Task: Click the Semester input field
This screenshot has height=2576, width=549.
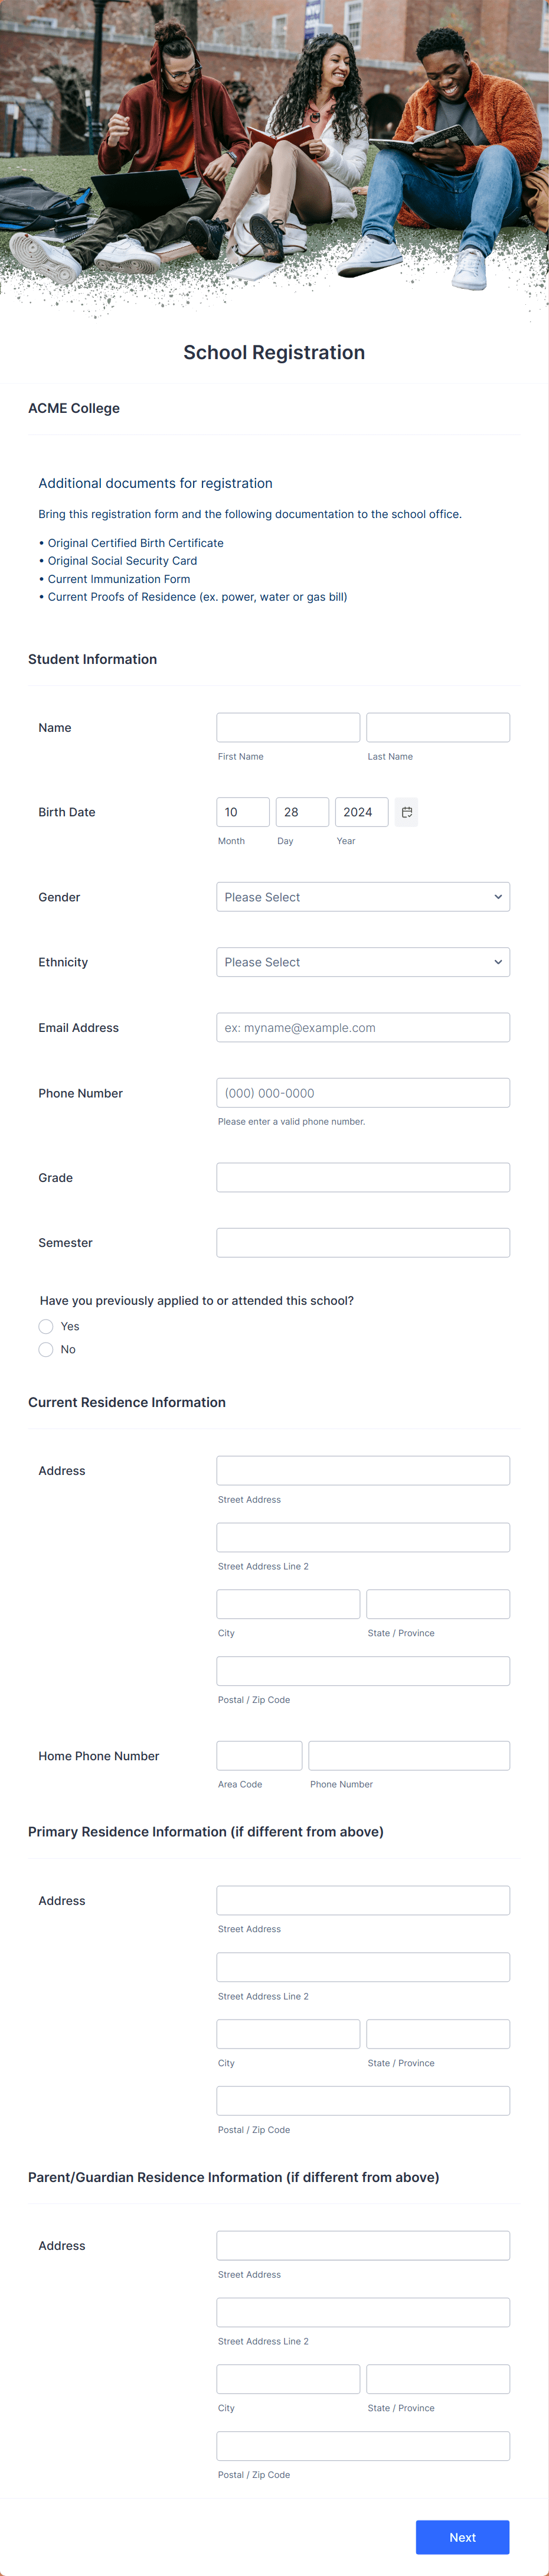Action: point(362,1242)
